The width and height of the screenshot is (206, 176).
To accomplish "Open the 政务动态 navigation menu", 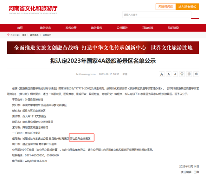I will pyautogui.click(x=45, y=28).
